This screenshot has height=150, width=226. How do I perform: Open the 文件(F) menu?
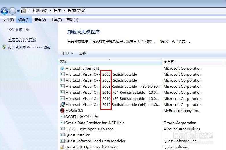pyautogui.click(x=8, y=20)
